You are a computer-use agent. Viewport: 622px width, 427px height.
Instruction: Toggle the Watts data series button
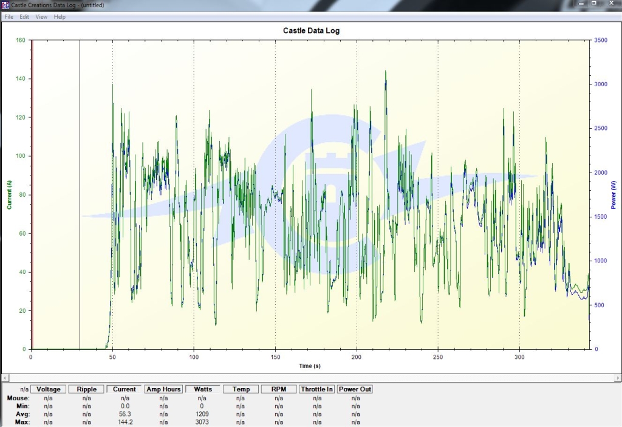point(203,389)
